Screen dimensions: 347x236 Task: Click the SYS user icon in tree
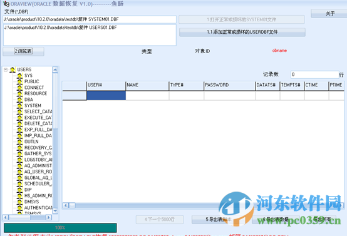pos(19,76)
